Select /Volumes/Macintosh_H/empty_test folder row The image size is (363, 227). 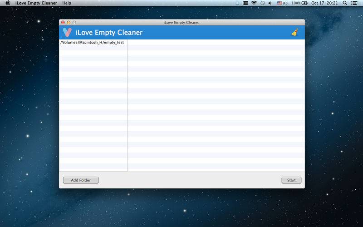pyautogui.click(x=93, y=42)
